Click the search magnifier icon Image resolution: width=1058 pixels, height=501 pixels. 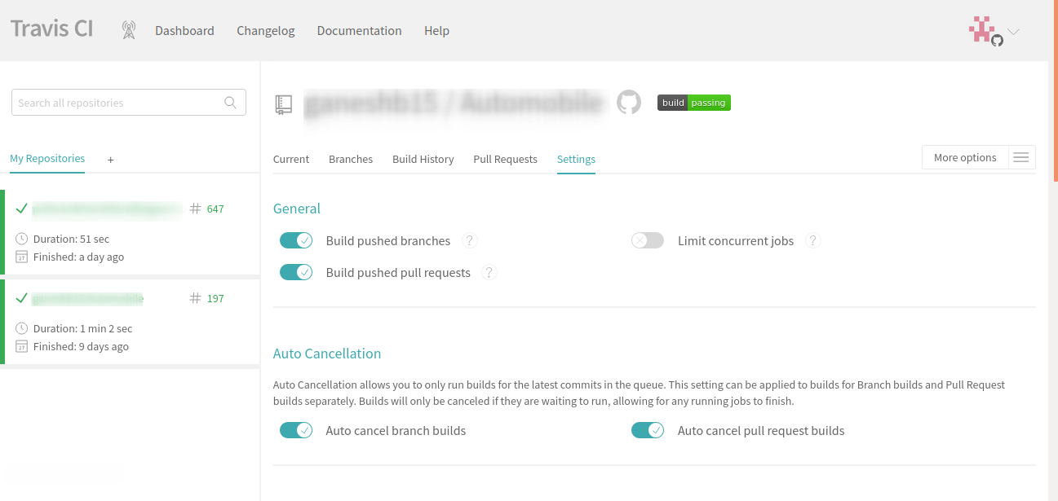(x=231, y=103)
